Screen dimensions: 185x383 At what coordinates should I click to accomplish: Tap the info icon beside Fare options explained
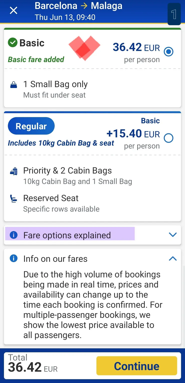pyautogui.click(x=13, y=235)
